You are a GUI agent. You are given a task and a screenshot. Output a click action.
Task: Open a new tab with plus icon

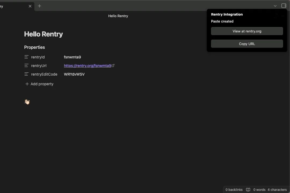coord(39,6)
